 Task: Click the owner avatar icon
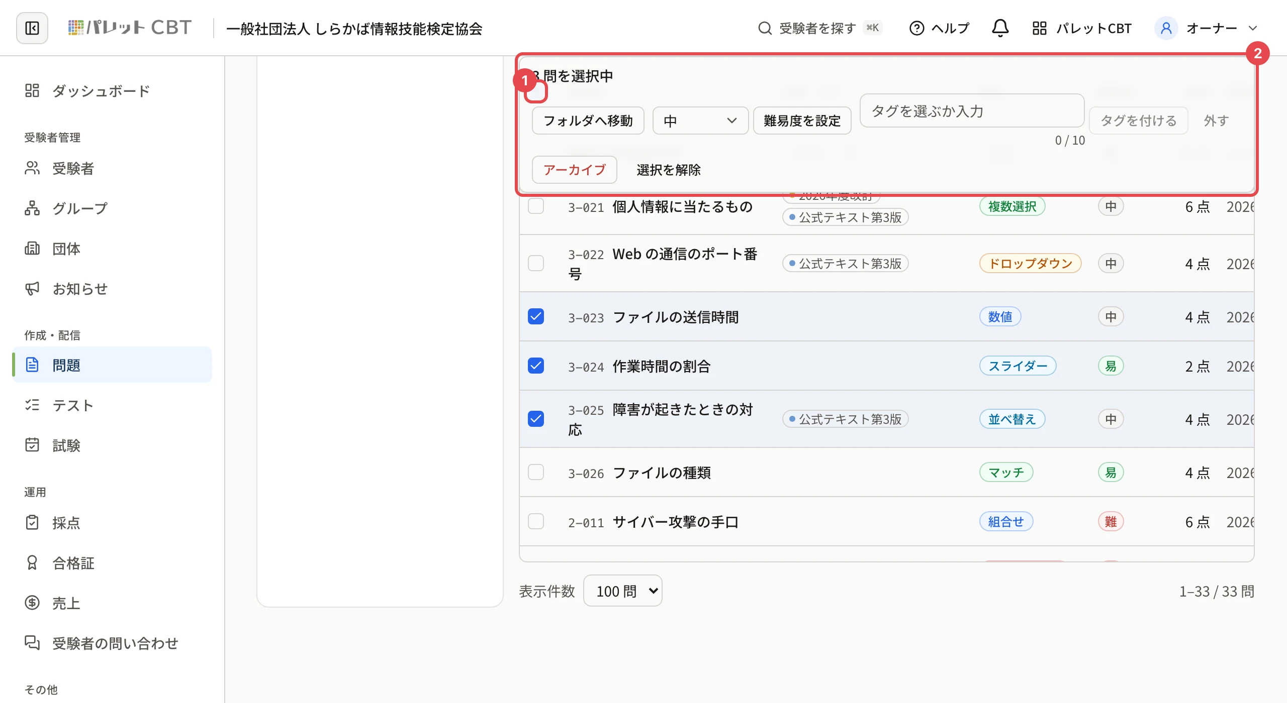click(1166, 28)
